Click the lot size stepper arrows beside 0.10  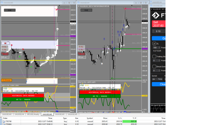point(153,31)
